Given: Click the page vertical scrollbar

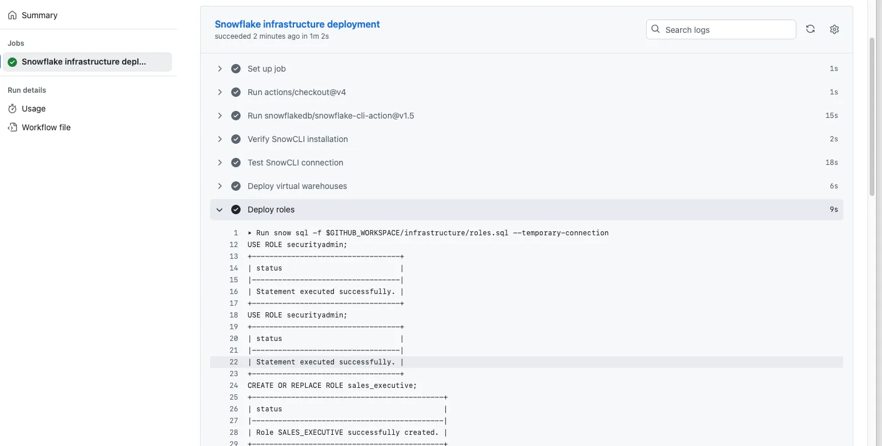Looking at the screenshot, I should (873, 117).
